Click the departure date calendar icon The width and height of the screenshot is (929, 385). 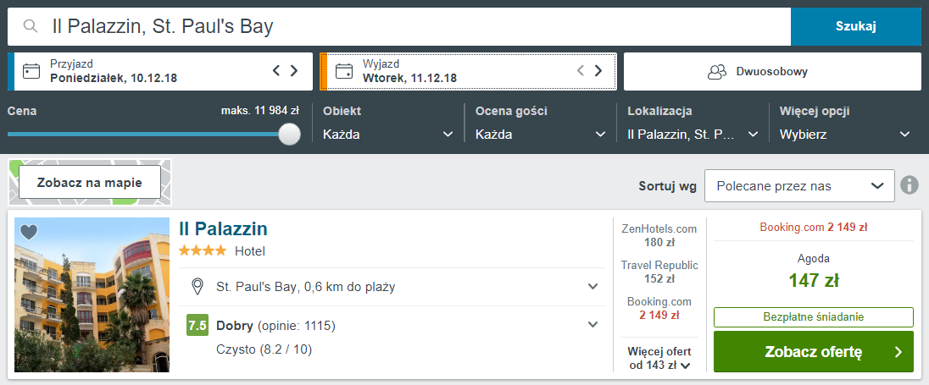point(344,72)
